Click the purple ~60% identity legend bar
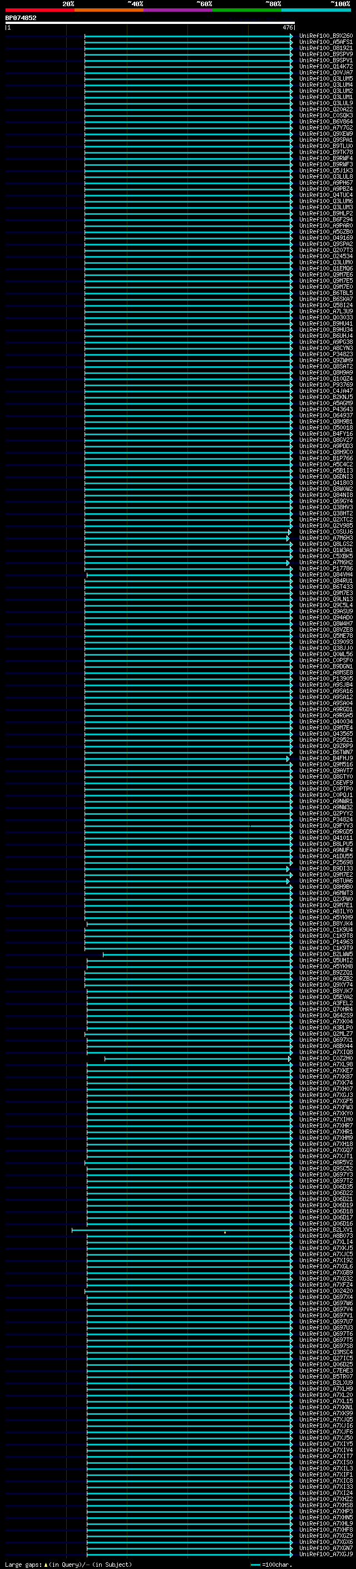 [x=179, y=10]
